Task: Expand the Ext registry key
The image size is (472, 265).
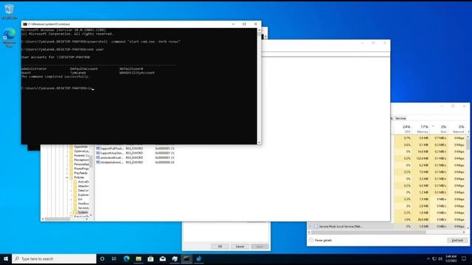Action: [x=71, y=199]
